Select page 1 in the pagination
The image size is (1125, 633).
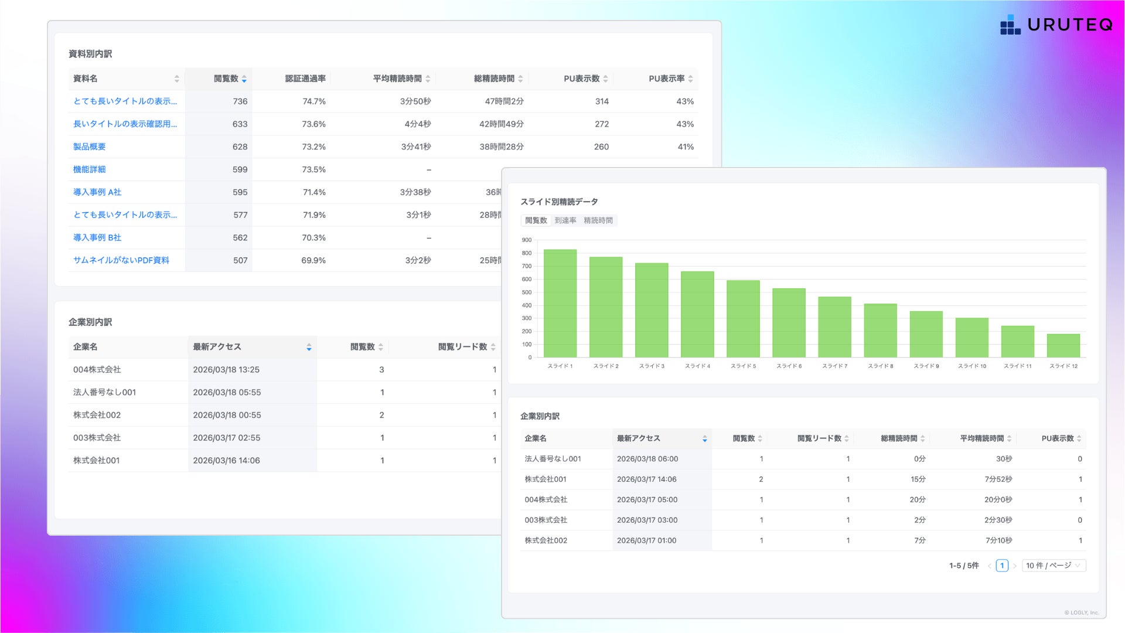[x=1002, y=566]
